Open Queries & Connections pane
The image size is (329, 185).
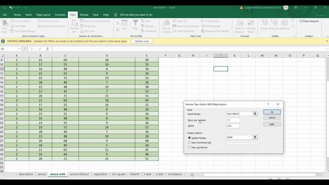(x=95, y=21)
